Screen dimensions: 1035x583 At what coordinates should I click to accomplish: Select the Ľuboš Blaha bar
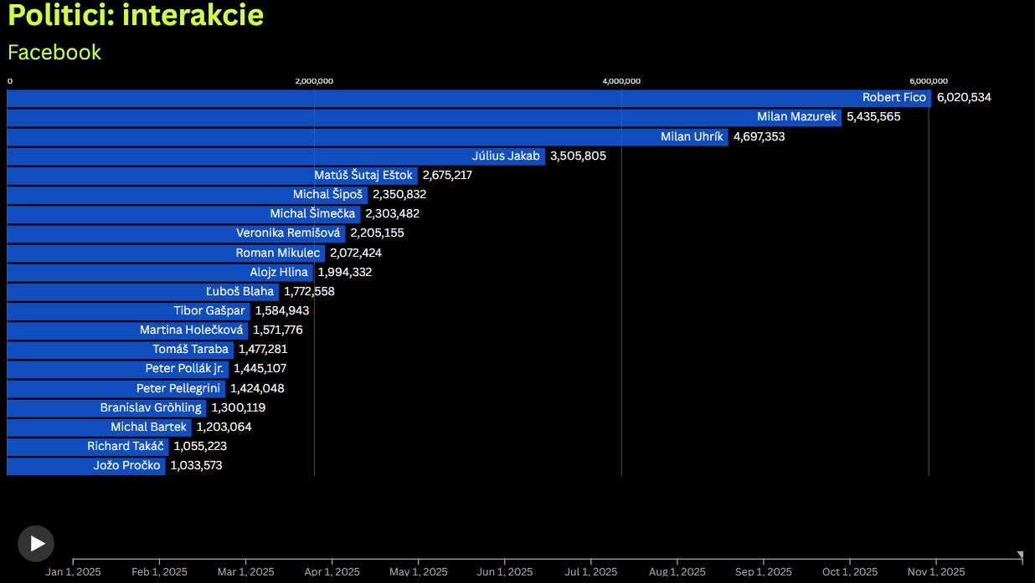coord(142,291)
